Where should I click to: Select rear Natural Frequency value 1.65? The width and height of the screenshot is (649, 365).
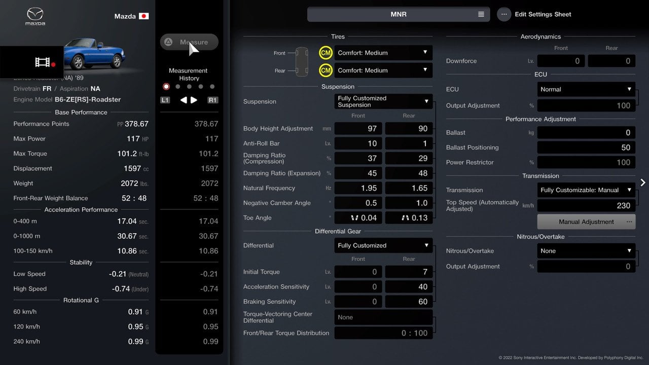(409, 188)
